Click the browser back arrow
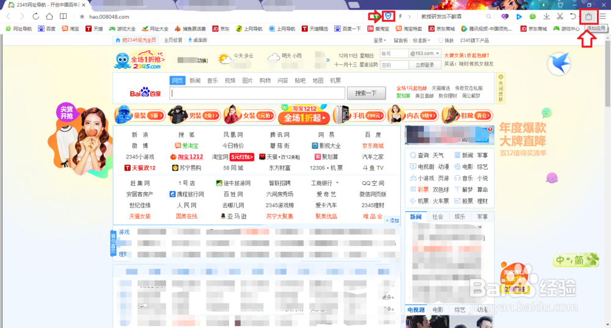 pyautogui.click(x=9, y=16)
